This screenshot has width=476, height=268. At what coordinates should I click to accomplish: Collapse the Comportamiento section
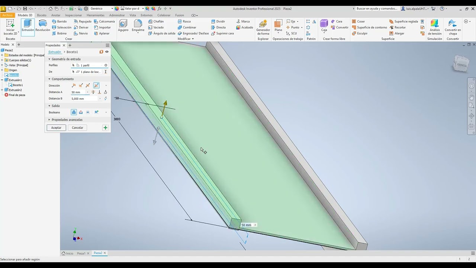[49, 79]
